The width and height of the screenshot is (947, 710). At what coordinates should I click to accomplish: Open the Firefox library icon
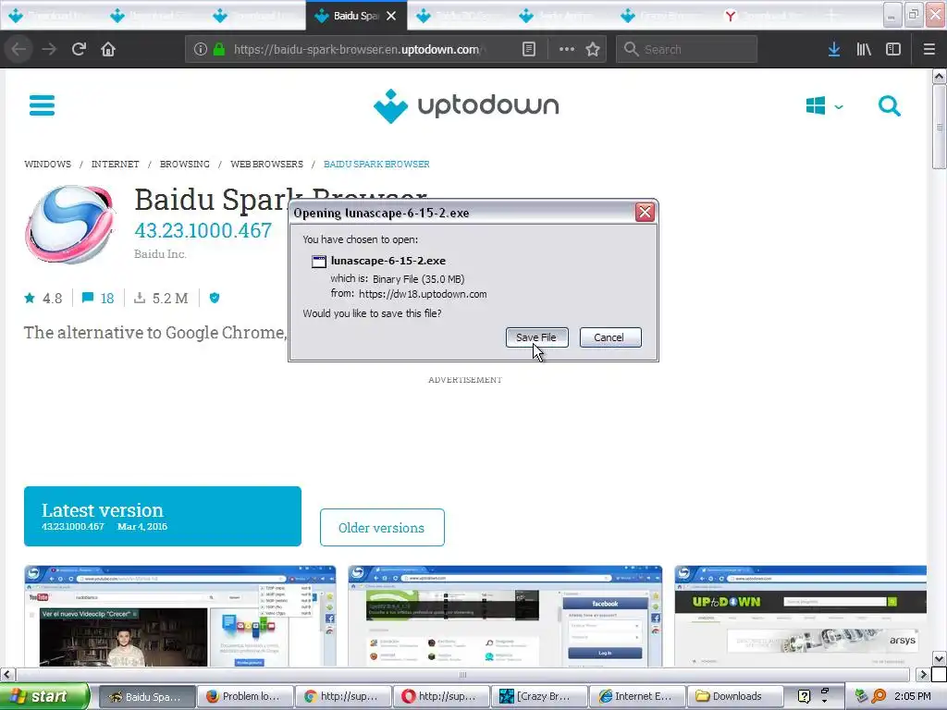click(864, 49)
